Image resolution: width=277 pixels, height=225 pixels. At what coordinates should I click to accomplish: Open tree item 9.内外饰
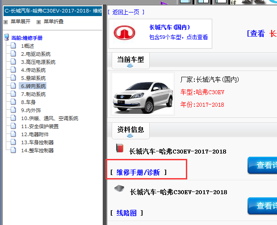pos(31,110)
